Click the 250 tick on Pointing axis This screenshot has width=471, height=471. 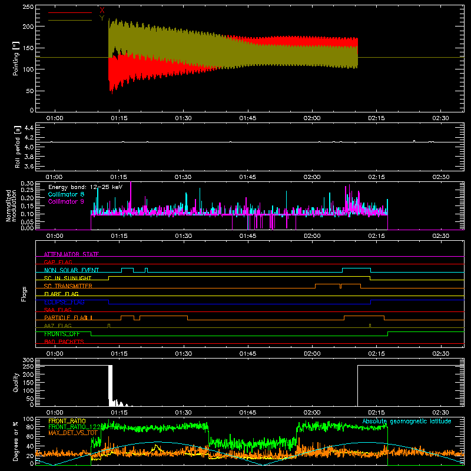point(28,6)
